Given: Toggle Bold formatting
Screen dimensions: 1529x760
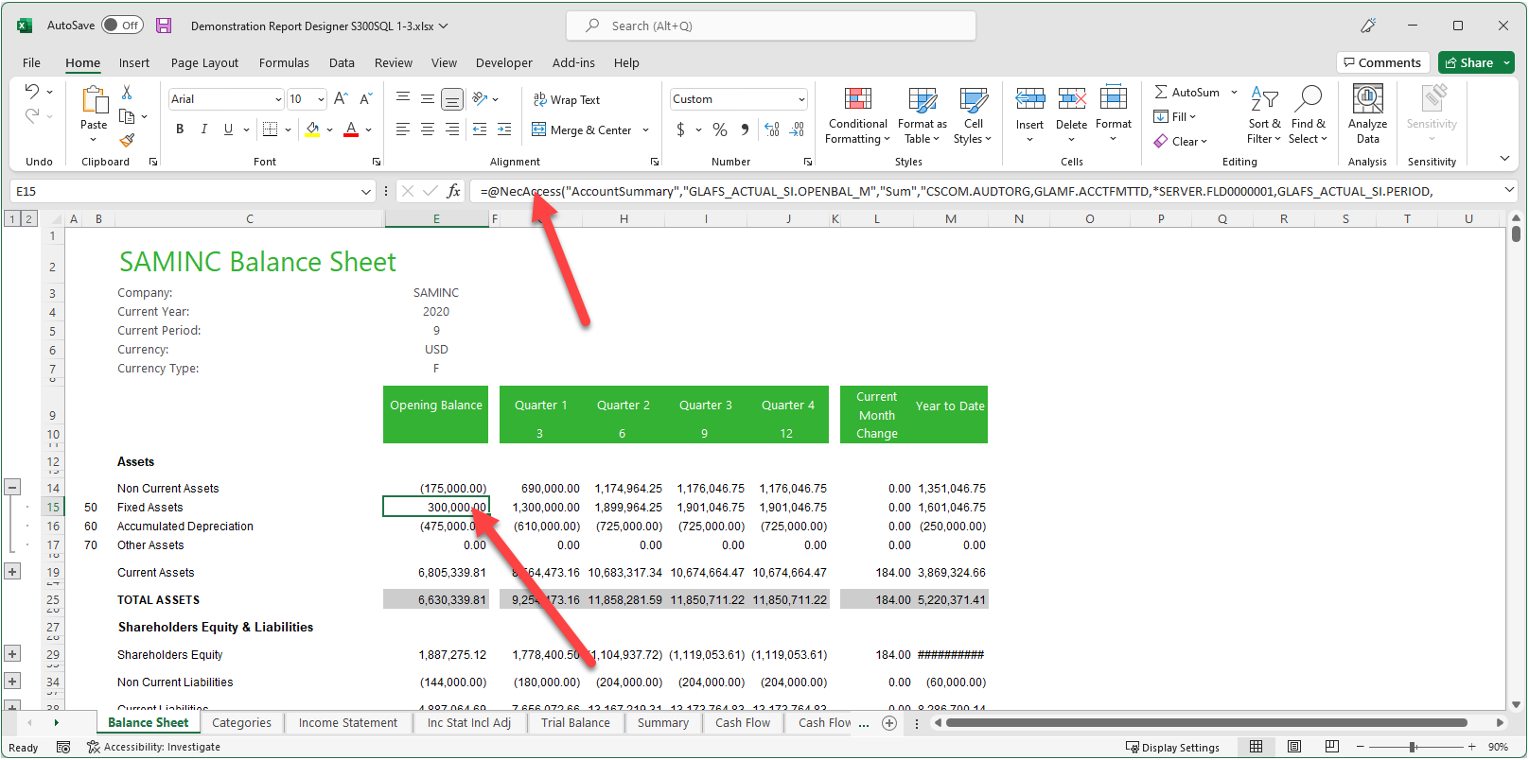Looking at the screenshot, I should [x=180, y=130].
